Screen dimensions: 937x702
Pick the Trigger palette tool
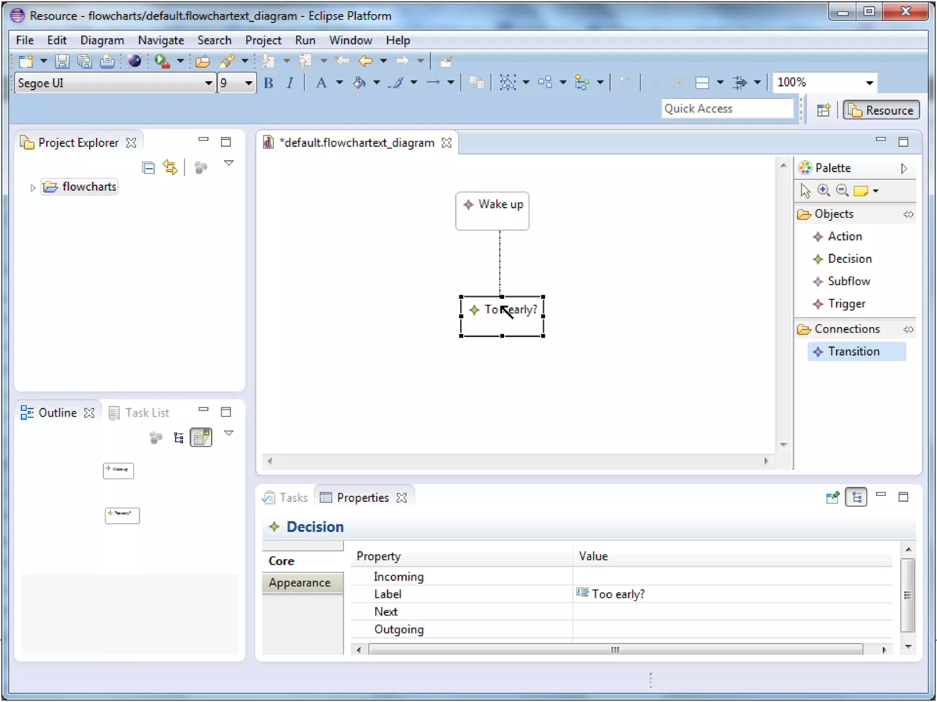pyautogui.click(x=846, y=303)
